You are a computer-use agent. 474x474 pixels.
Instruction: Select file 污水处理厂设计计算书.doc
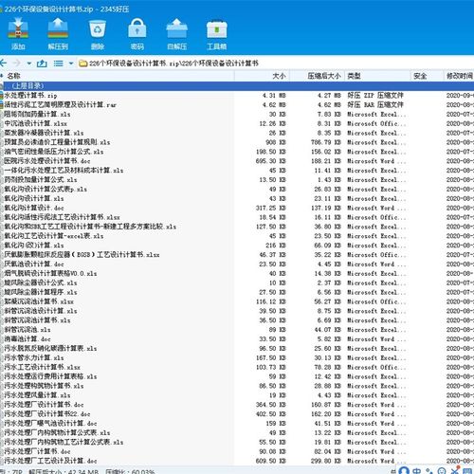coord(44,405)
